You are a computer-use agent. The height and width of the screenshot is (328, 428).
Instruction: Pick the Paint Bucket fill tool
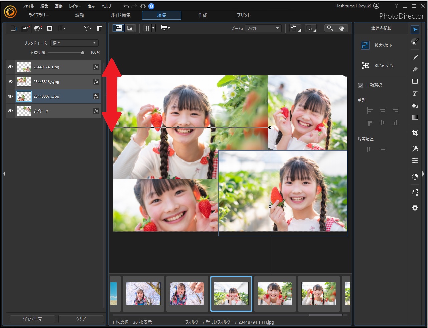tap(415, 106)
